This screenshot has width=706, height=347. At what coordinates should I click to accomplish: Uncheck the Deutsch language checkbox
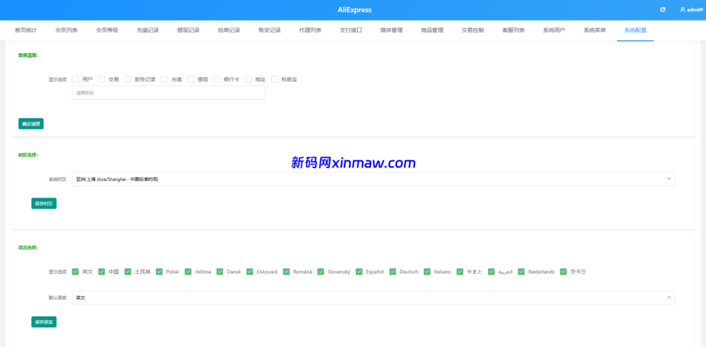click(x=392, y=271)
